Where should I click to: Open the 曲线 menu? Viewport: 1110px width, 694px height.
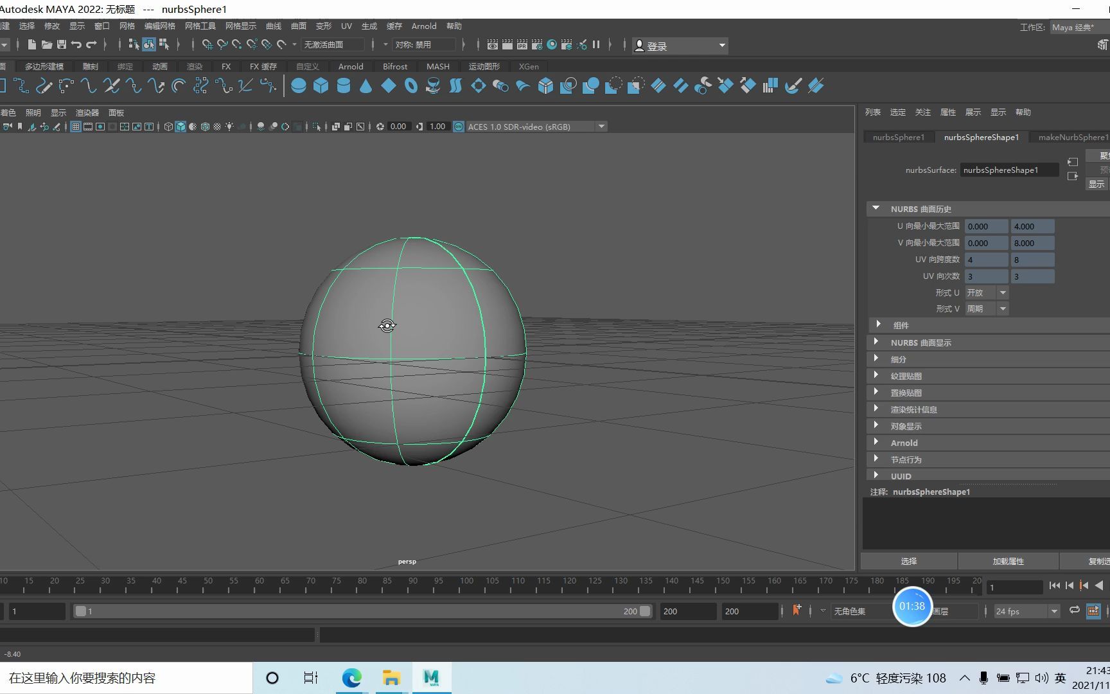point(274,26)
